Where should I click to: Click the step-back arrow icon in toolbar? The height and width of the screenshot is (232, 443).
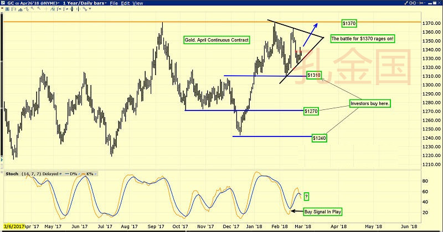coord(66,9)
